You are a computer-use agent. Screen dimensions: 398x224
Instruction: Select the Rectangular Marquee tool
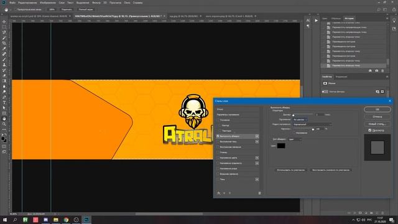(x=4, y=27)
